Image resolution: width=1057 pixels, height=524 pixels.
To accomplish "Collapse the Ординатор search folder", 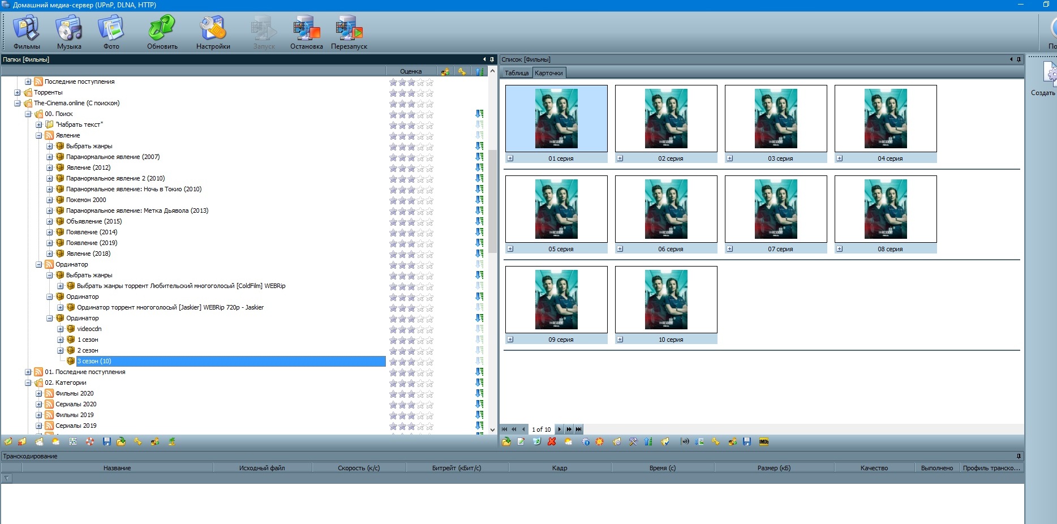I will tap(39, 265).
